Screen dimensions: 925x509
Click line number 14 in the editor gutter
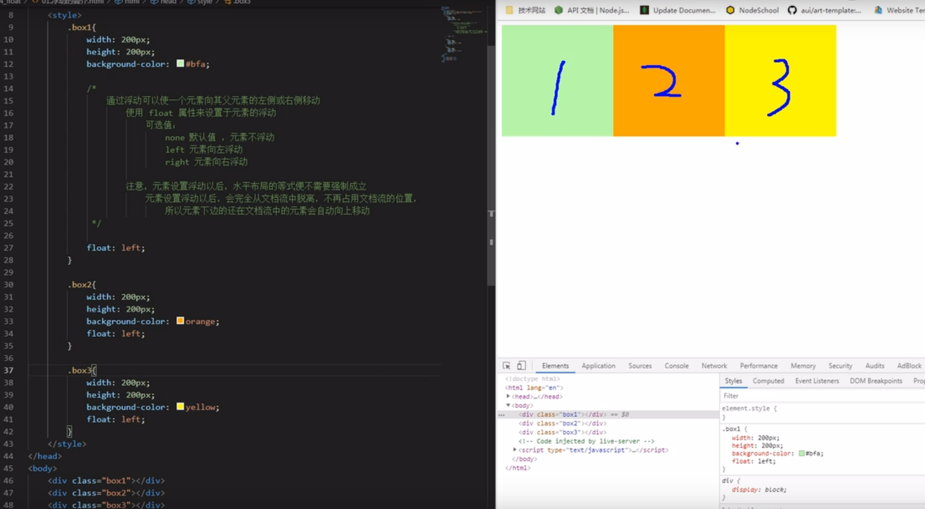pos(8,89)
